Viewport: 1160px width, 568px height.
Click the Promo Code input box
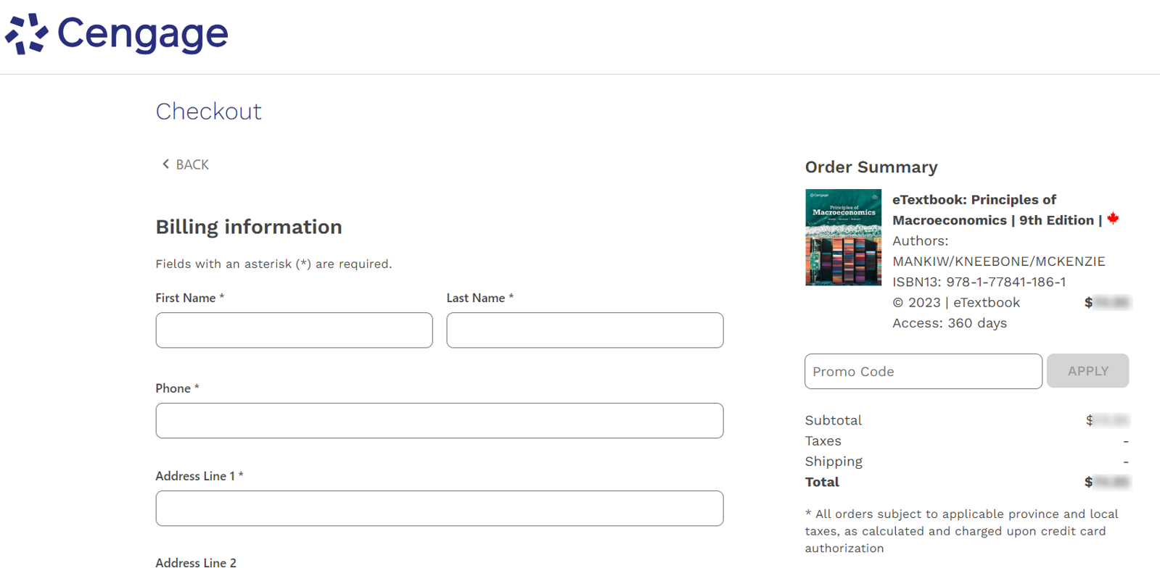click(x=924, y=372)
